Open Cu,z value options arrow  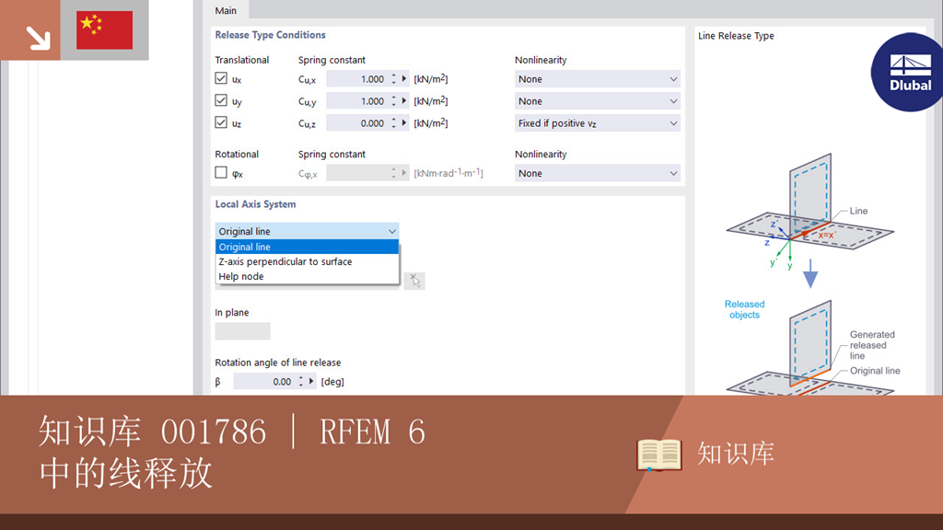tap(404, 123)
